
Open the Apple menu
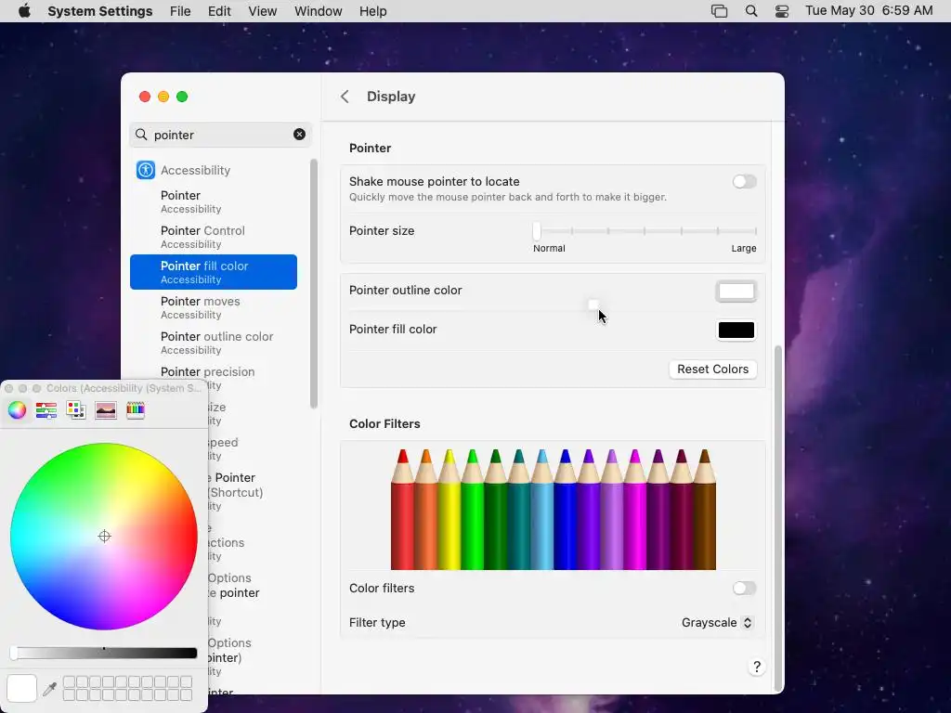pos(24,11)
